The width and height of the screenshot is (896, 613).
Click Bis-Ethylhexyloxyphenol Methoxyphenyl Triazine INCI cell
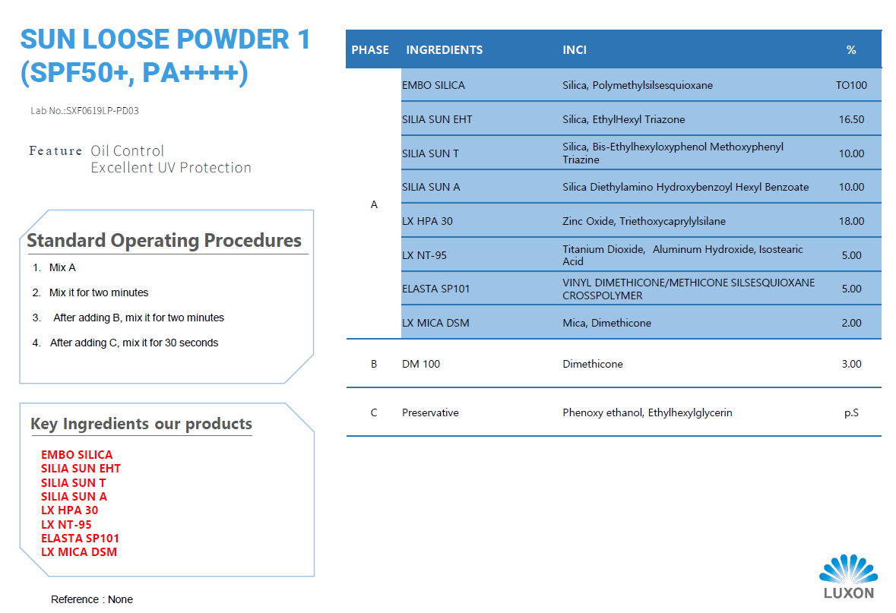click(x=673, y=153)
